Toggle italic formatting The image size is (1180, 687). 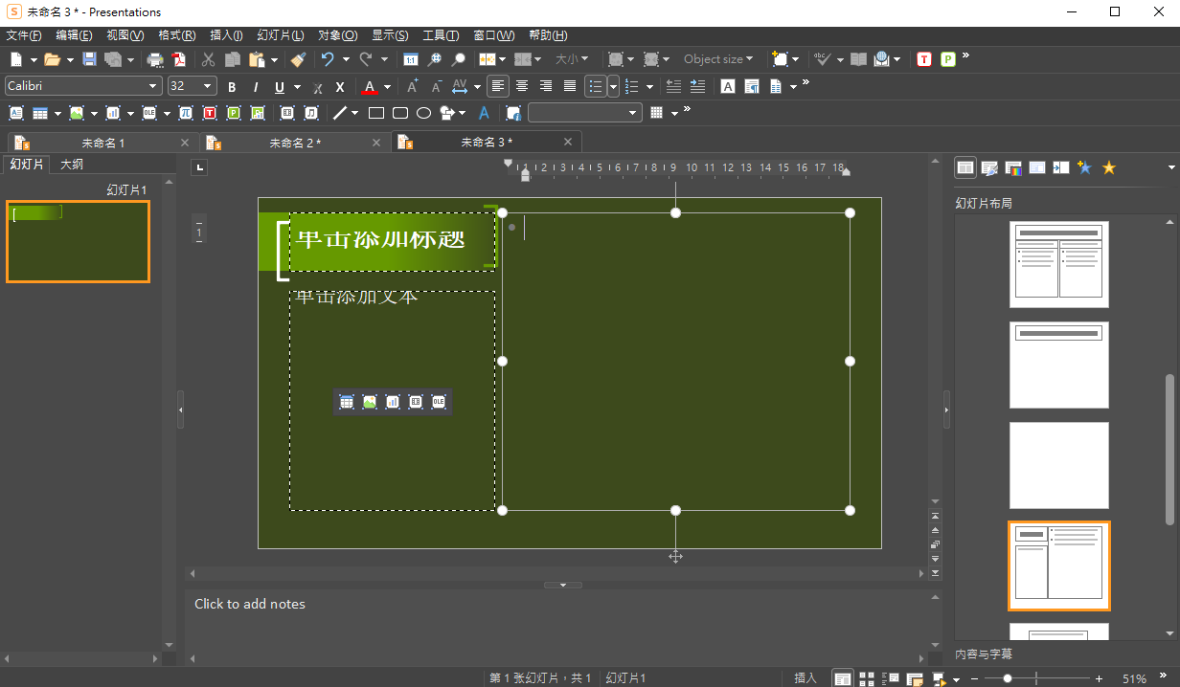(x=256, y=86)
